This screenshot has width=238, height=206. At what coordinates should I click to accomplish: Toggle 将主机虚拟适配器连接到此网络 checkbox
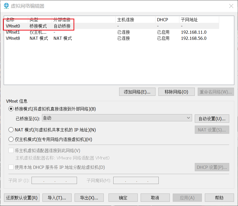11,151
